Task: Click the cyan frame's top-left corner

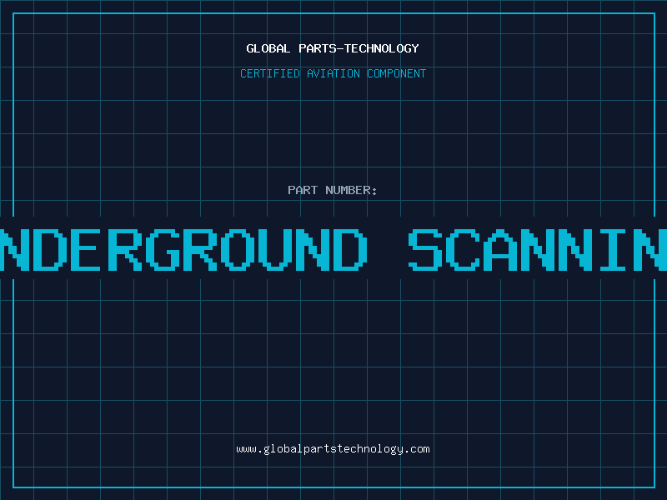Action: (14, 14)
